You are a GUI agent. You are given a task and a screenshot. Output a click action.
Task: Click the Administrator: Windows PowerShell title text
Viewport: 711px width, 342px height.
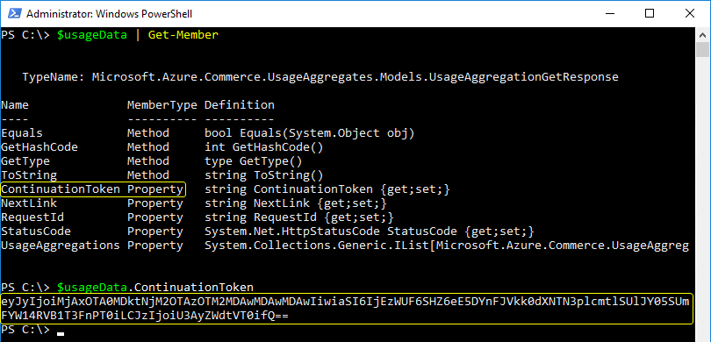(x=109, y=14)
